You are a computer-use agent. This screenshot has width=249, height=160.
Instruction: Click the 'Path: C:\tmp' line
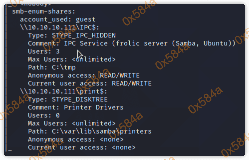[52, 67]
